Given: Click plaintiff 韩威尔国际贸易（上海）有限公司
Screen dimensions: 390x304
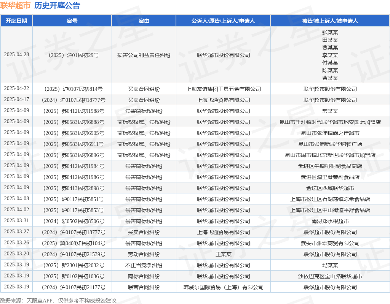Looking at the screenshot, I should tap(223, 287).
